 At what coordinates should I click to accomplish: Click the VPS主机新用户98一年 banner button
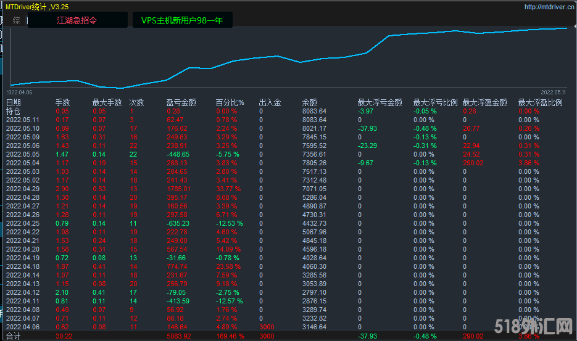pos(182,20)
